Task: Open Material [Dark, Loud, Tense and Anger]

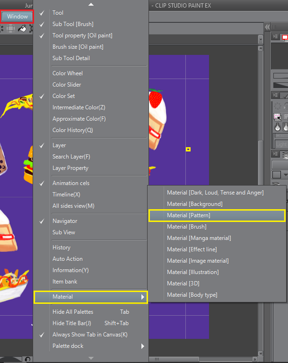Action: (217, 193)
